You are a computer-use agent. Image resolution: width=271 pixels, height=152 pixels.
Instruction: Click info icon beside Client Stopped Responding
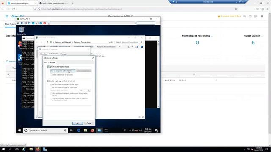(x=212, y=36)
